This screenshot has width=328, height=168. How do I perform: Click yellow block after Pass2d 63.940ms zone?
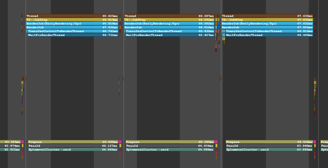coord(315,146)
